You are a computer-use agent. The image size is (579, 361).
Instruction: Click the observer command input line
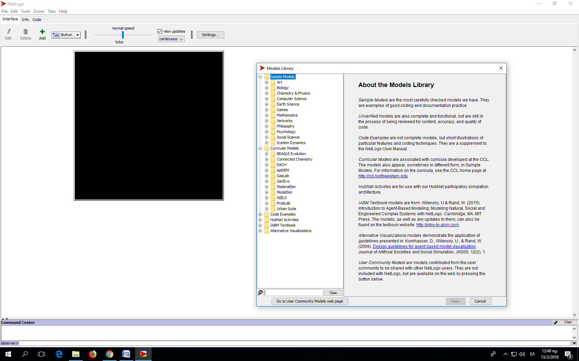tap(295, 343)
